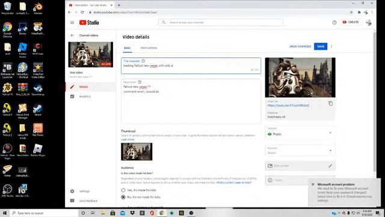Open the three-dot menu beside SAVE
The image size is (385, 217).
coord(331,46)
